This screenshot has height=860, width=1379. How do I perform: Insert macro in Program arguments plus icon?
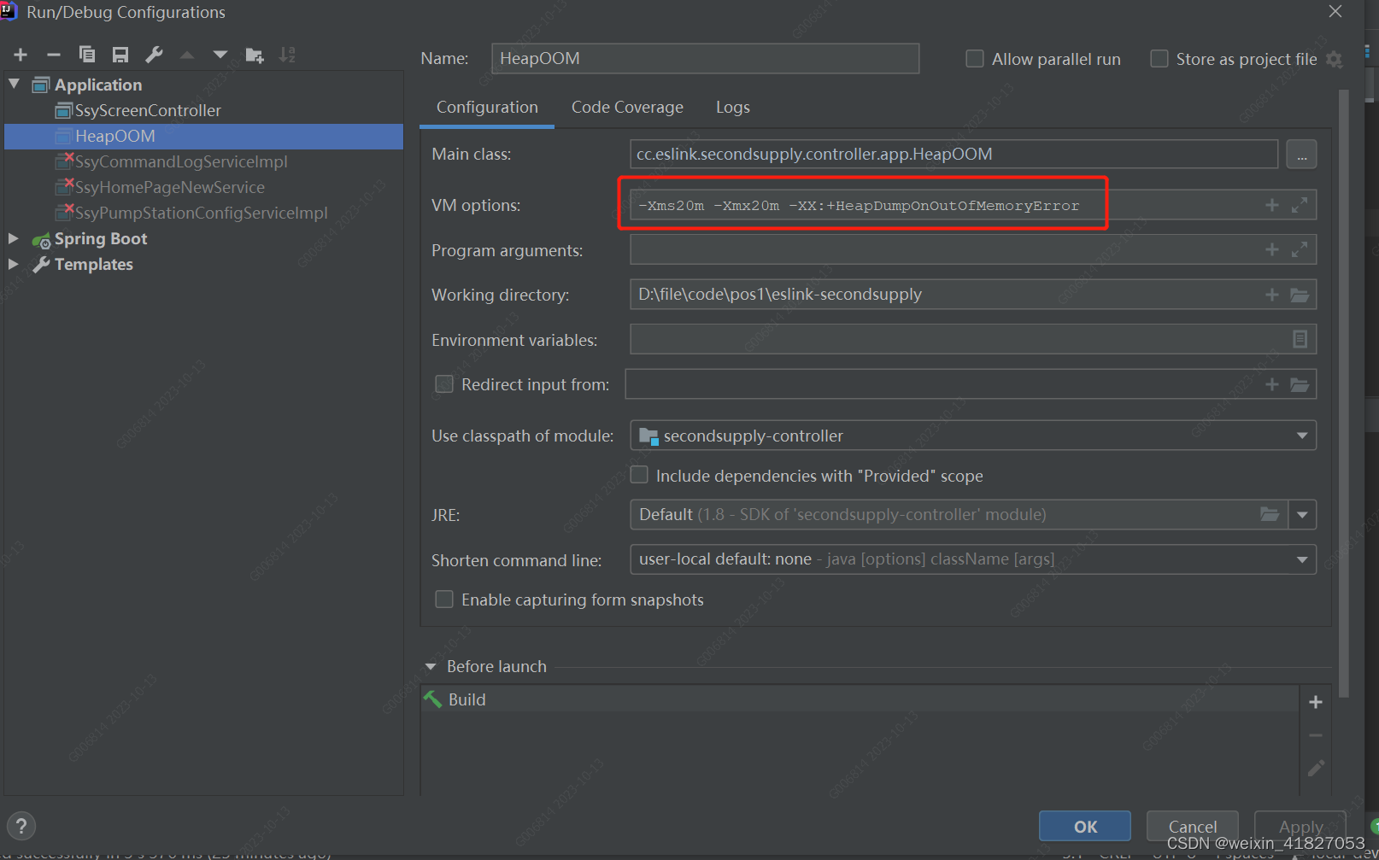tap(1272, 249)
